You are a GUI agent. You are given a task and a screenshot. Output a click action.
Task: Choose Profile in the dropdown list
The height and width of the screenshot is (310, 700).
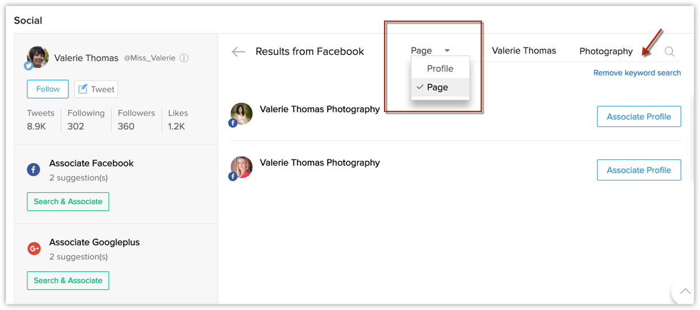440,68
